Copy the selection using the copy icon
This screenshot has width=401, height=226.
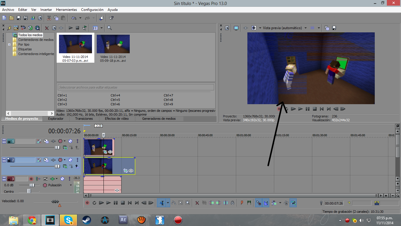click(56, 18)
